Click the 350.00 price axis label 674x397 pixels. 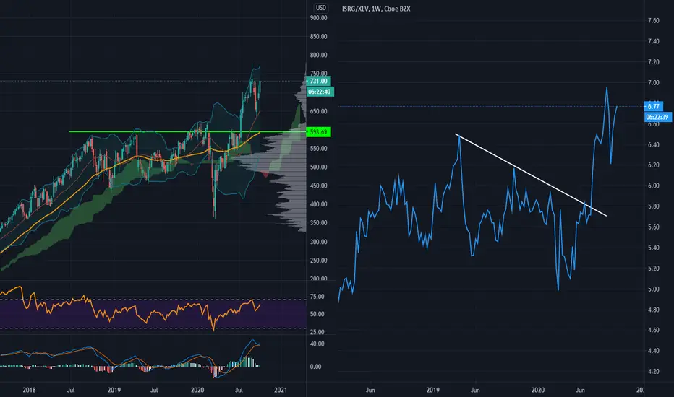pyautogui.click(x=318, y=223)
